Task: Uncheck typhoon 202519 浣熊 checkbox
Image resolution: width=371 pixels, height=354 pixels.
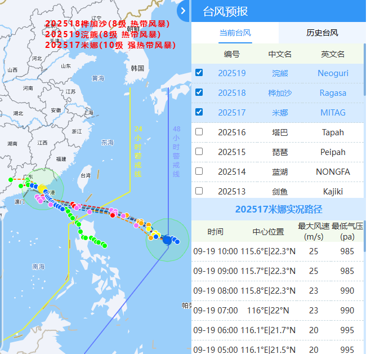Action: tap(199, 73)
